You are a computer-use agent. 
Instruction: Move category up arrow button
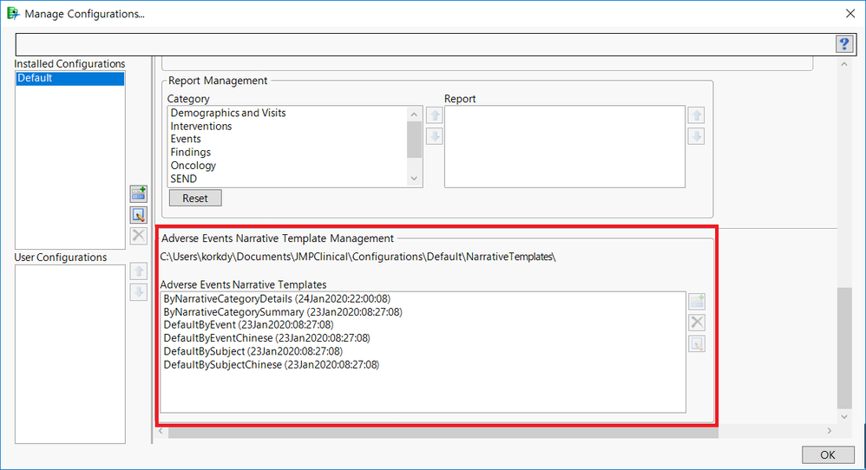coord(435,115)
